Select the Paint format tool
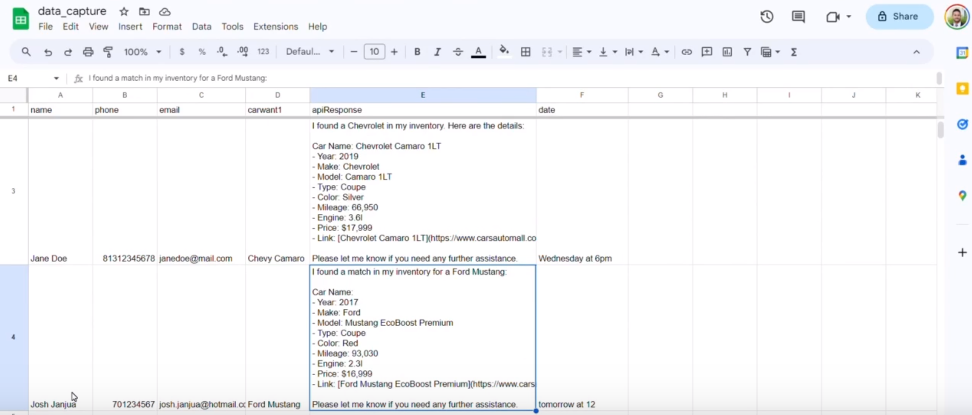This screenshot has height=415, width=972. [108, 52]
